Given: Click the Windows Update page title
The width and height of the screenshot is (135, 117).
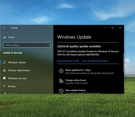Looking at the screenshot, I should click(74, 37).
